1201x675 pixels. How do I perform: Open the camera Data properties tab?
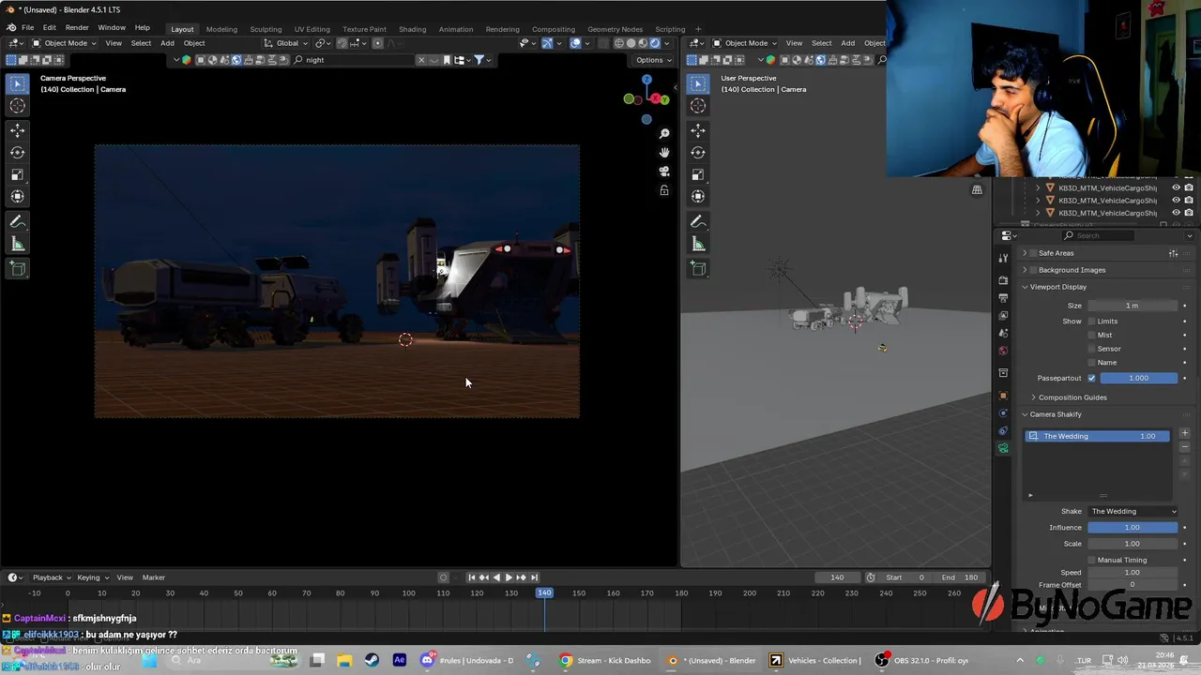(1003, 448)
